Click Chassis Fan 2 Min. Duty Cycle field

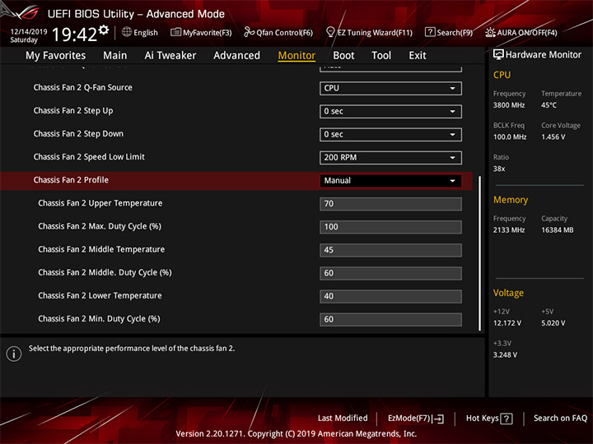[390, 319]
